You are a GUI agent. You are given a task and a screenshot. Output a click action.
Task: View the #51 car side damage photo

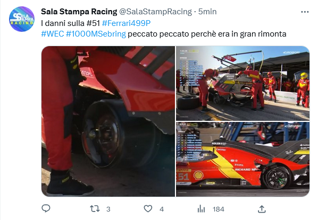tap(243, 159)
